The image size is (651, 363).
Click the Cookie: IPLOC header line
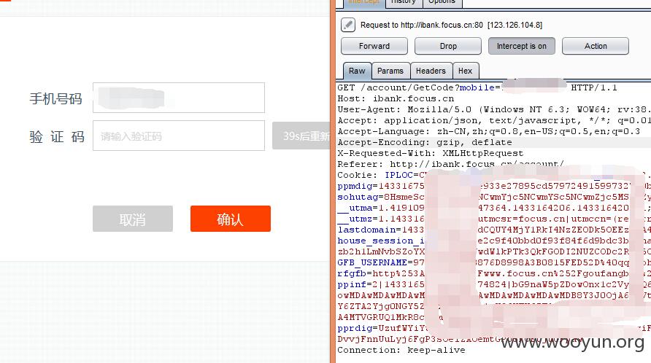coord(493,175)
